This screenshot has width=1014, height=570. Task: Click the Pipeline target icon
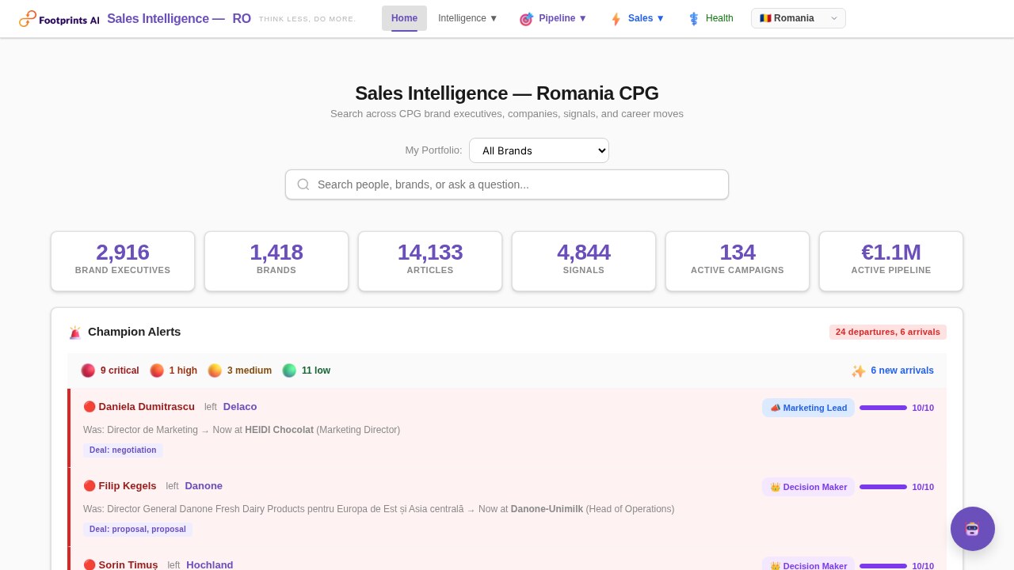(526, 19)
